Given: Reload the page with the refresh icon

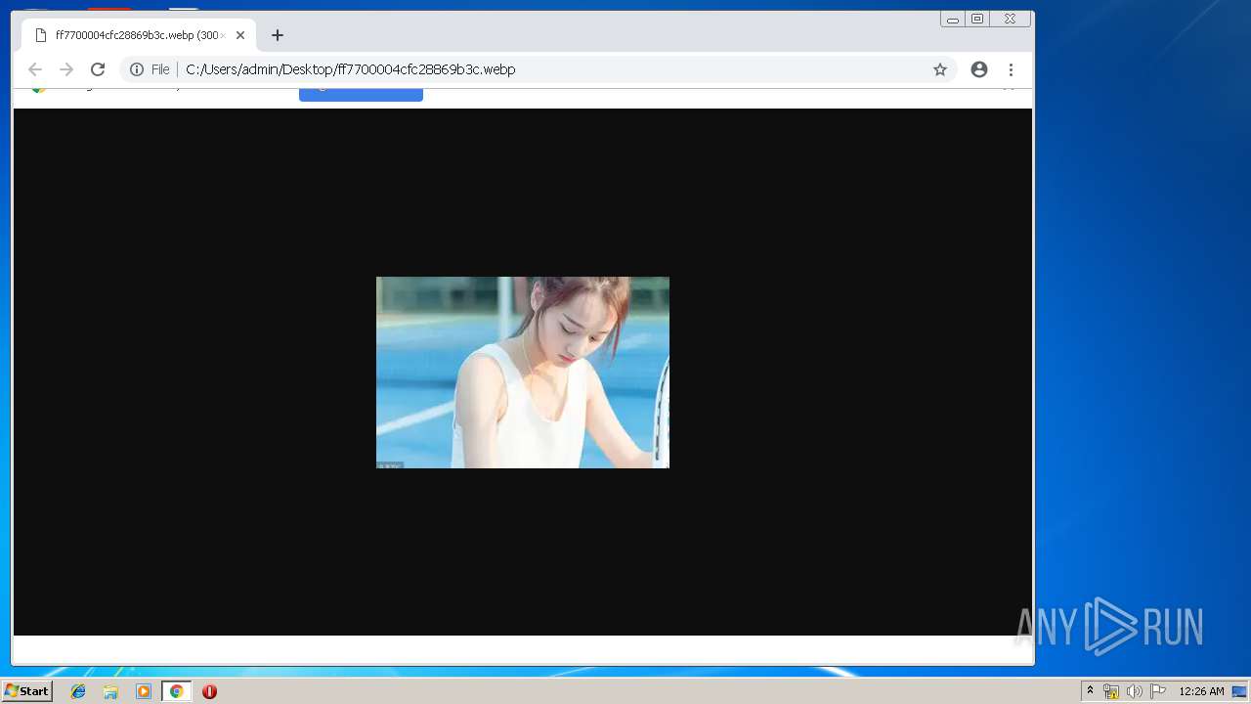Looking at the screenshot, I should pos(98,69).
